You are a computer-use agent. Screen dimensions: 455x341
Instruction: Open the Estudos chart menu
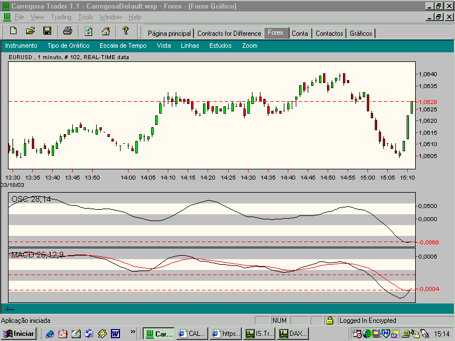[x=221, y=45]
